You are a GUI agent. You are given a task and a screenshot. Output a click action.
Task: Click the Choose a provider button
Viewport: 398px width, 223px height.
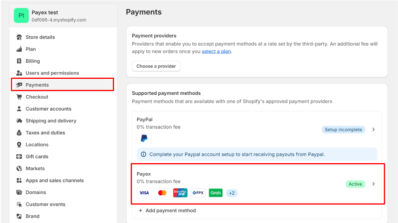click(x=156, y=66)
